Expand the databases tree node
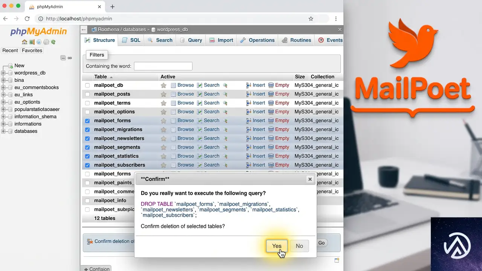Image resolution: width=482 pixels, height=271 pixels. (x=3, y=131)
